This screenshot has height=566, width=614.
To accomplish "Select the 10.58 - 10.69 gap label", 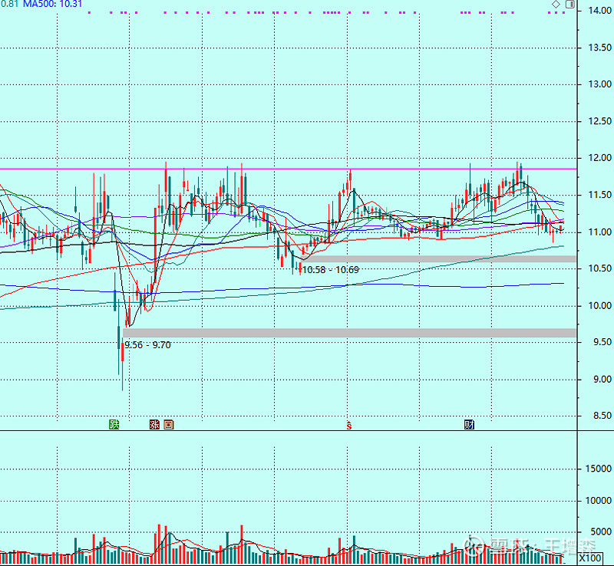I will 331,270.
